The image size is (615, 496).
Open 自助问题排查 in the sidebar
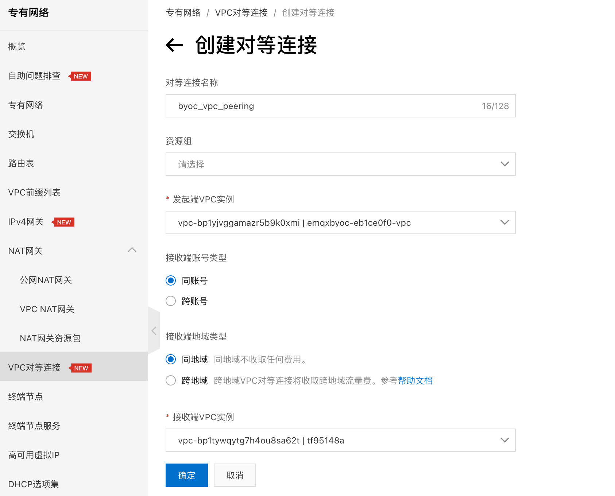pos(34,76)
